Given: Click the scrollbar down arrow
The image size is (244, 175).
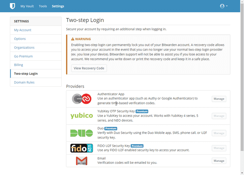Looking at the screenshot, I should pos(242,173).
